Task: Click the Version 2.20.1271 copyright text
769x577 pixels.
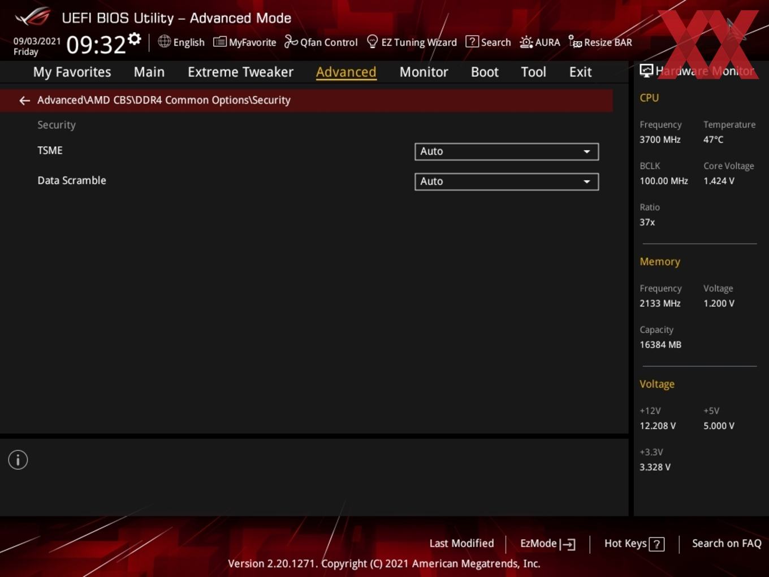Action: point(384,564)
